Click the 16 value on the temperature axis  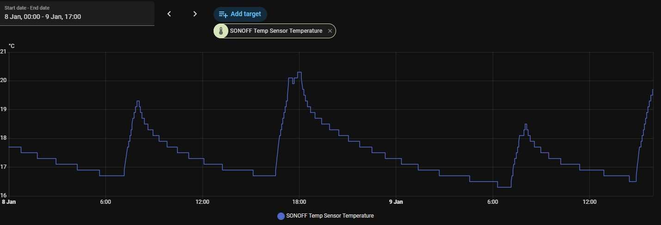3,195
